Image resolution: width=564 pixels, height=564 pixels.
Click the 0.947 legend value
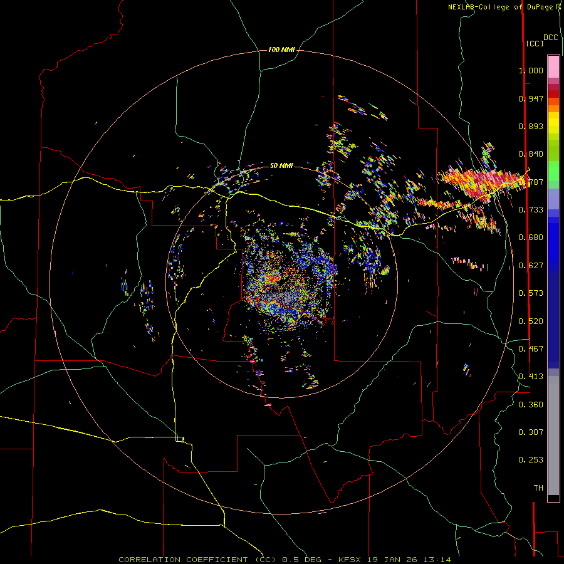(531, 98)
